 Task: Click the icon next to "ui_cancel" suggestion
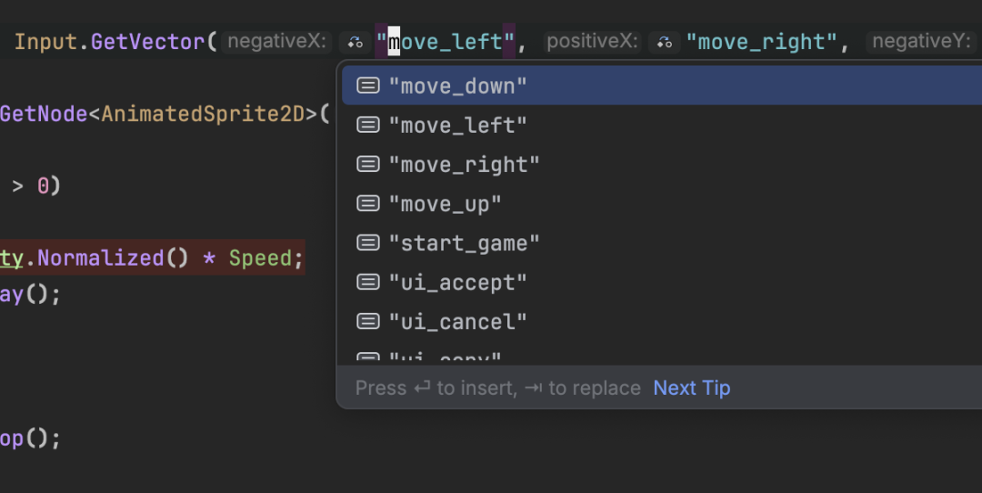point(367,321)
